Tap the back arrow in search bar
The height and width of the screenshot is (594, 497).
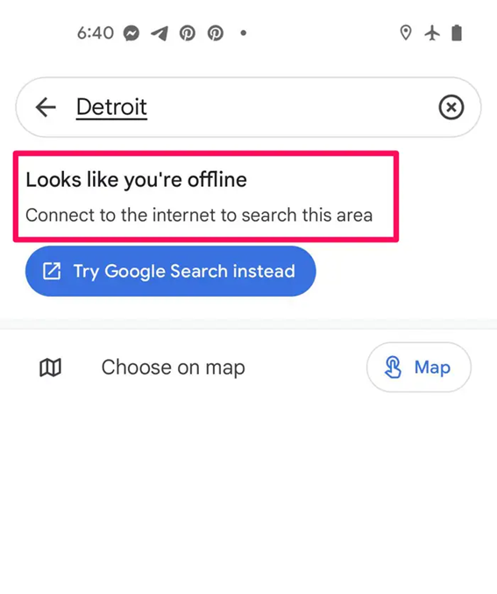(46, 107)
